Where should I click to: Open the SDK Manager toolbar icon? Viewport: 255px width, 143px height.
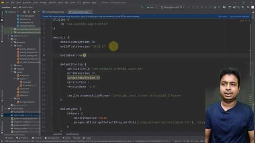pyautogui.click(x=243, y=7)
